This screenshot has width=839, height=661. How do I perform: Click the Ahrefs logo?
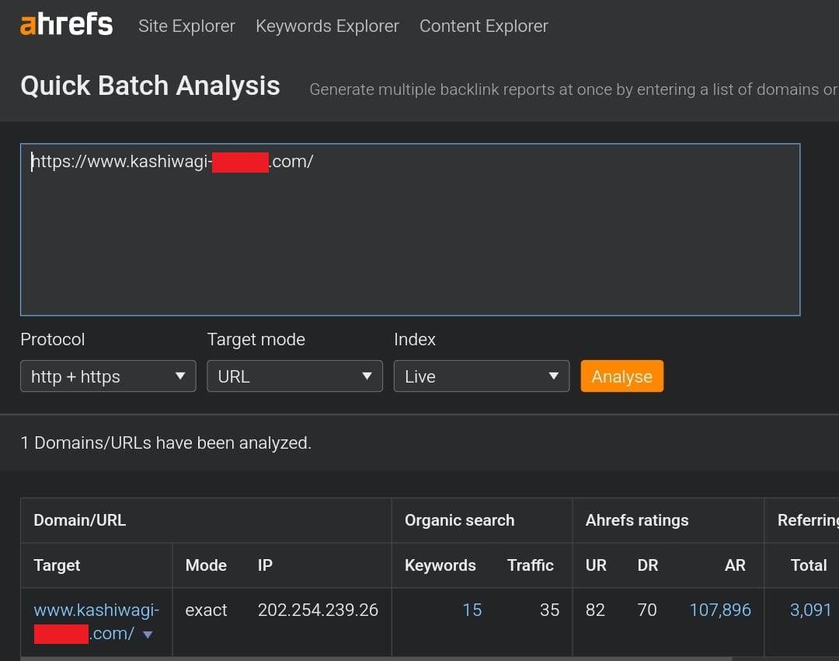[66, 25]
